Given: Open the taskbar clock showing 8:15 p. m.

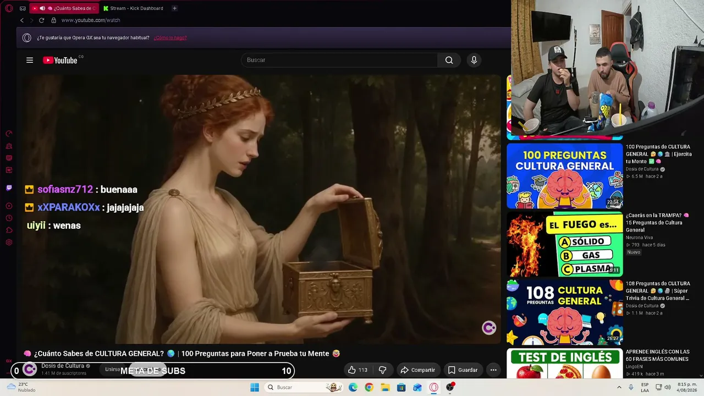Looking at the screenshot, I should click(x=686, y=387).
